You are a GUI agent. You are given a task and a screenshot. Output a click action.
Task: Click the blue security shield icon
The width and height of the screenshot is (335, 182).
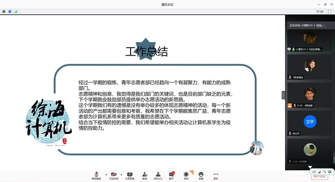[10, 12]
